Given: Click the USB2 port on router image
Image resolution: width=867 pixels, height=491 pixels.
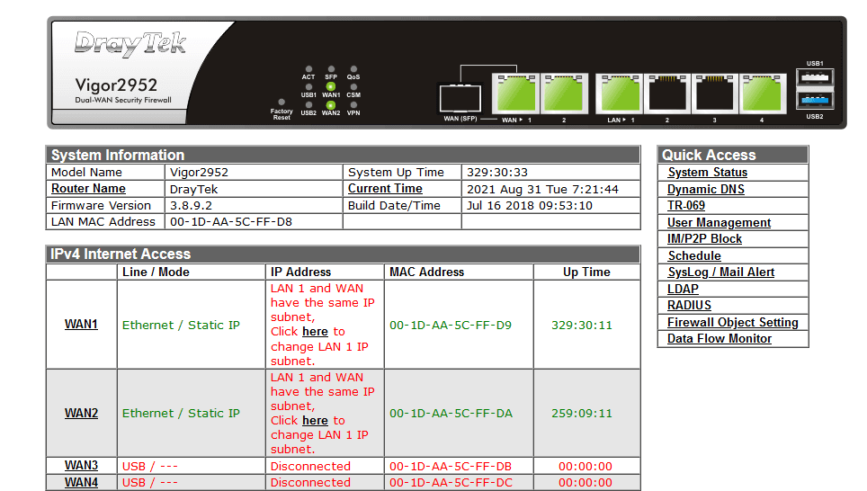Looking at the screenshot, I should tap(815, 100).
